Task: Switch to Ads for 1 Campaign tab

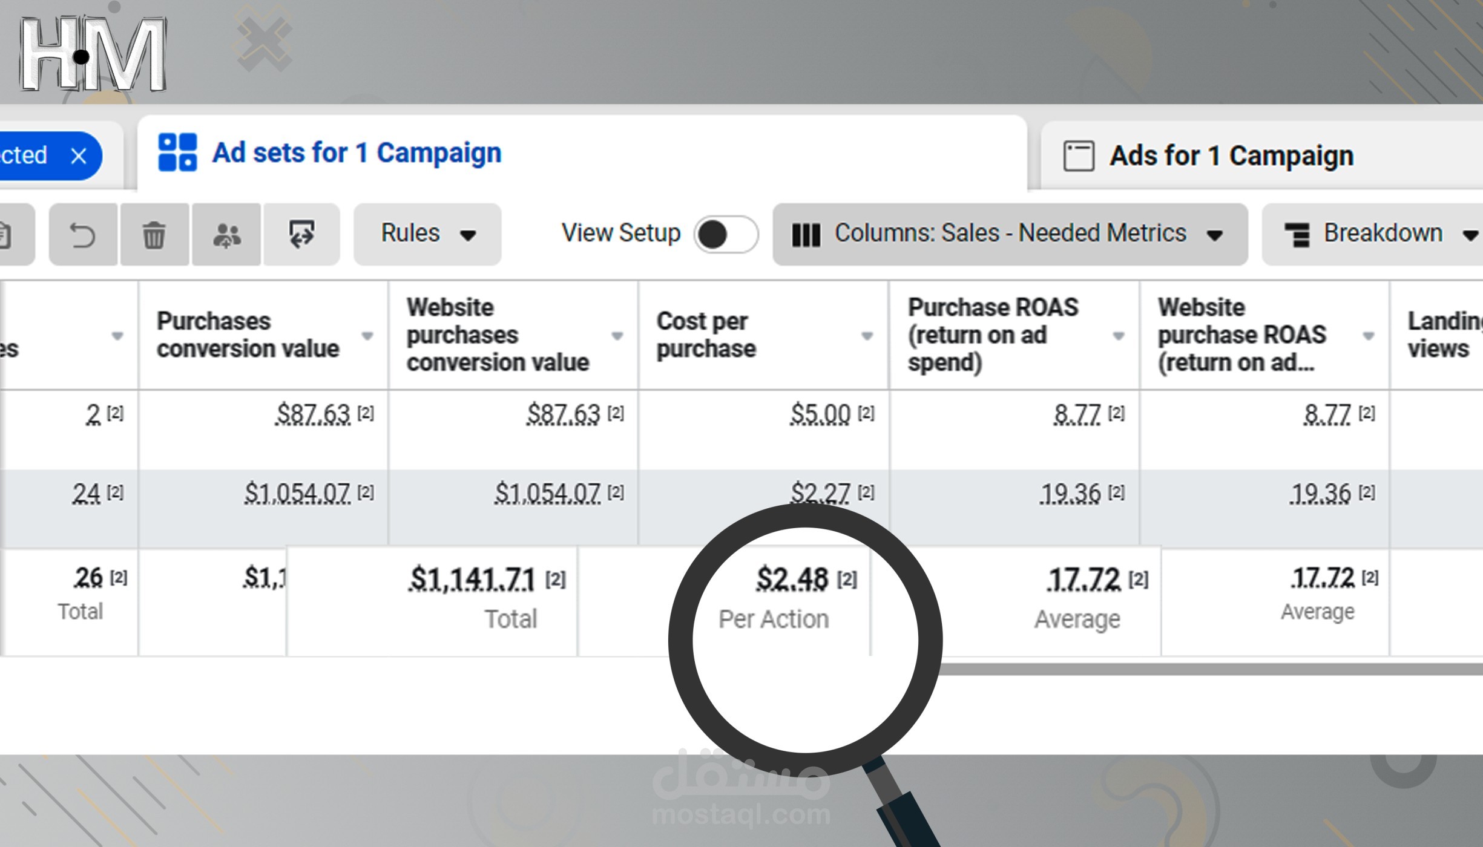Action: 1231,156
